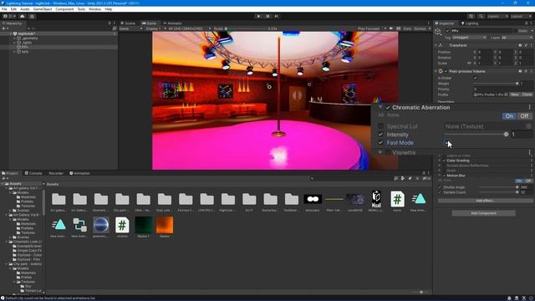The height and width of the screenshot is (301, 535).
Task: Click the Add Component button
Action: click(x=483, y=213)
